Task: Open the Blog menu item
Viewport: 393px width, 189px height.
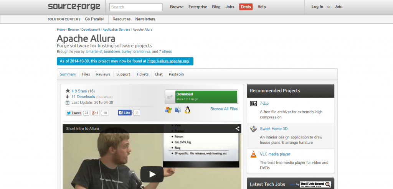Action: [x=216, y=7]
